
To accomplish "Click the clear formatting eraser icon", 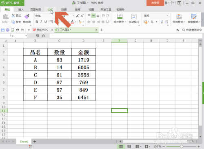I will click(80, 22).
